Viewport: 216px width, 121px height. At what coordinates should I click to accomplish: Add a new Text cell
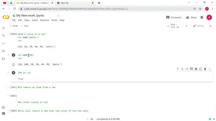click(x=25, y=26)
